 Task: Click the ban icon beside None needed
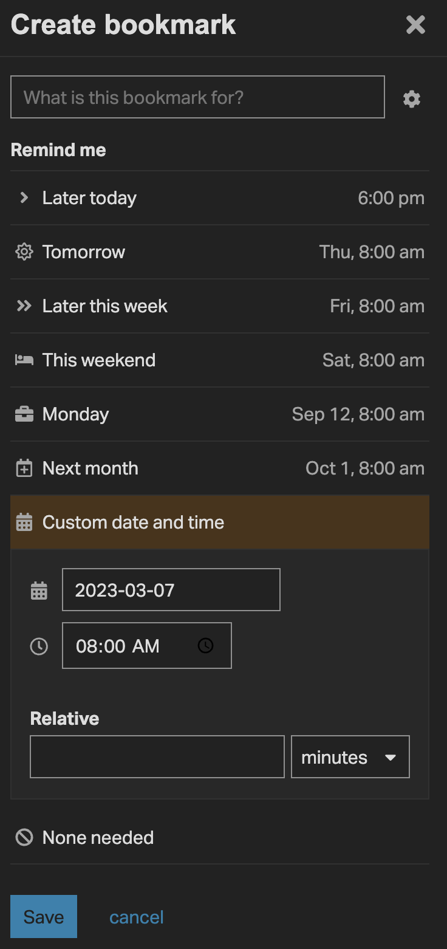coord(24,838)
